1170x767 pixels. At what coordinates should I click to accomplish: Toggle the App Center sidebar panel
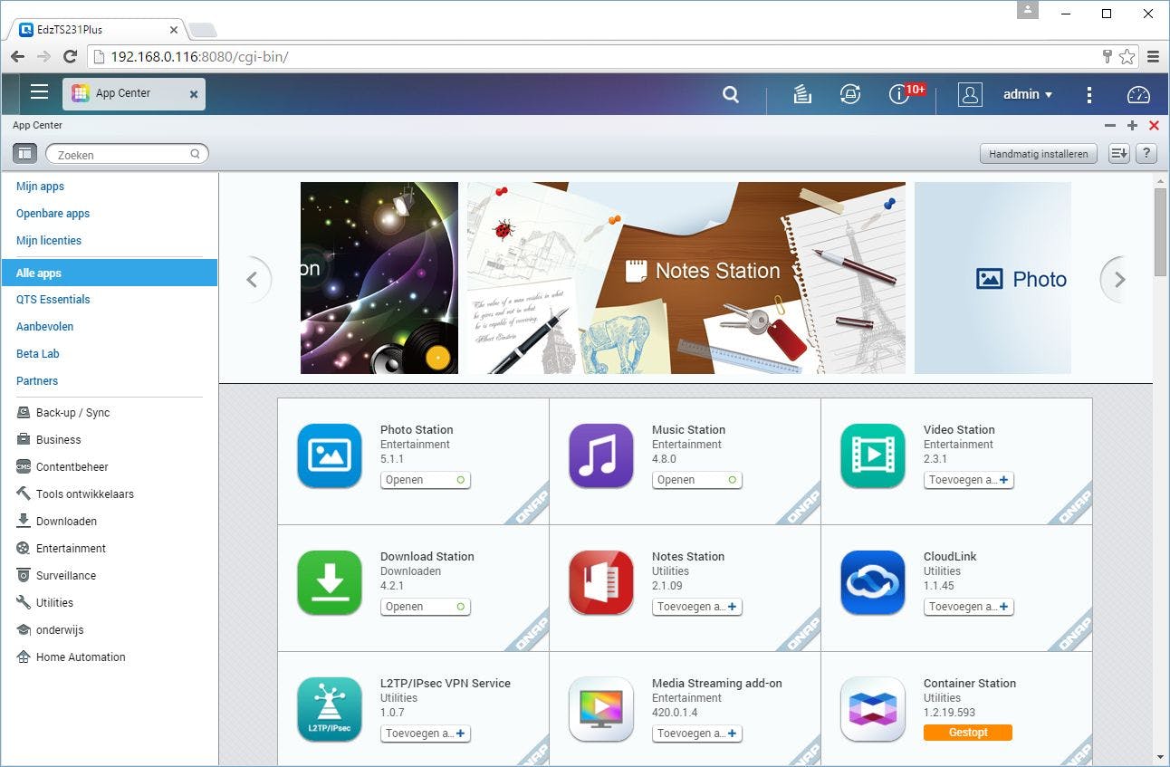click(x=24, y=154)
